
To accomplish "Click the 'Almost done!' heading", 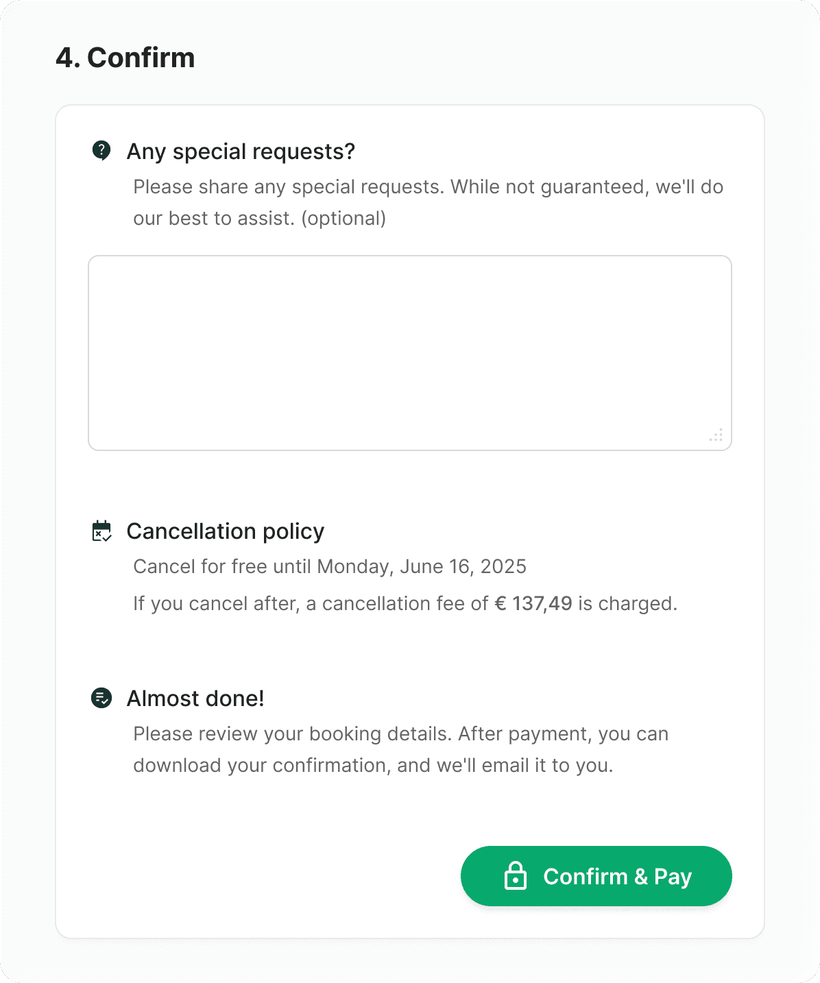I will tap(195, 699).
